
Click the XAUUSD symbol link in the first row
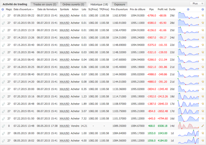pyautogui.click(x=64, y=16)
